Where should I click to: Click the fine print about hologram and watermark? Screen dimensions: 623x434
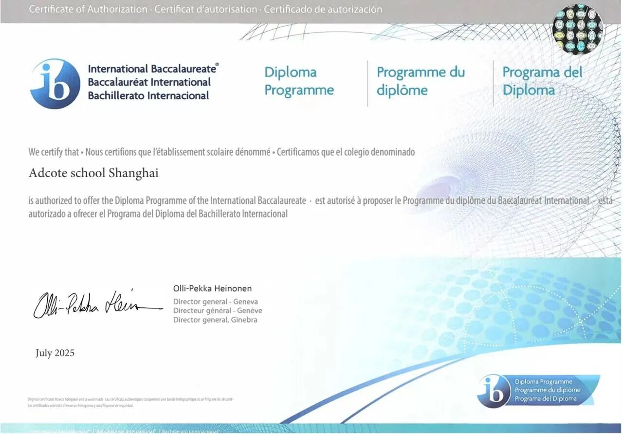(x=130, y=399)
